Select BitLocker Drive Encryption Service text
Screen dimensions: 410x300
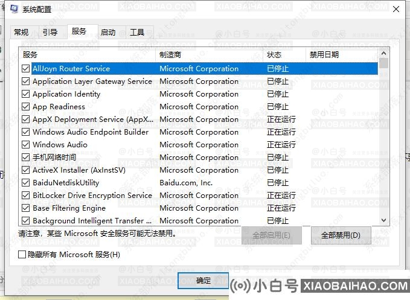click(x=92, y=196)
